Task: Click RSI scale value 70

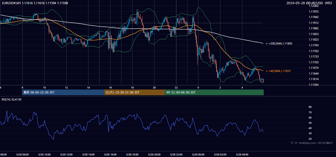Action: pyautogui.click(x=310, y=112)
